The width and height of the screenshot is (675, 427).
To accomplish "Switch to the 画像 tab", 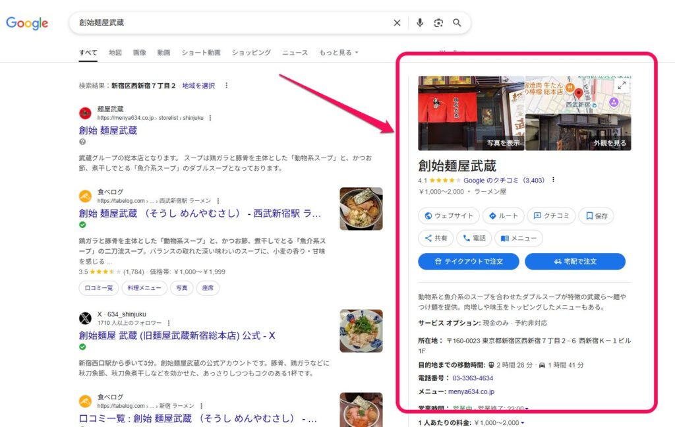I will (x=139, y=53).
